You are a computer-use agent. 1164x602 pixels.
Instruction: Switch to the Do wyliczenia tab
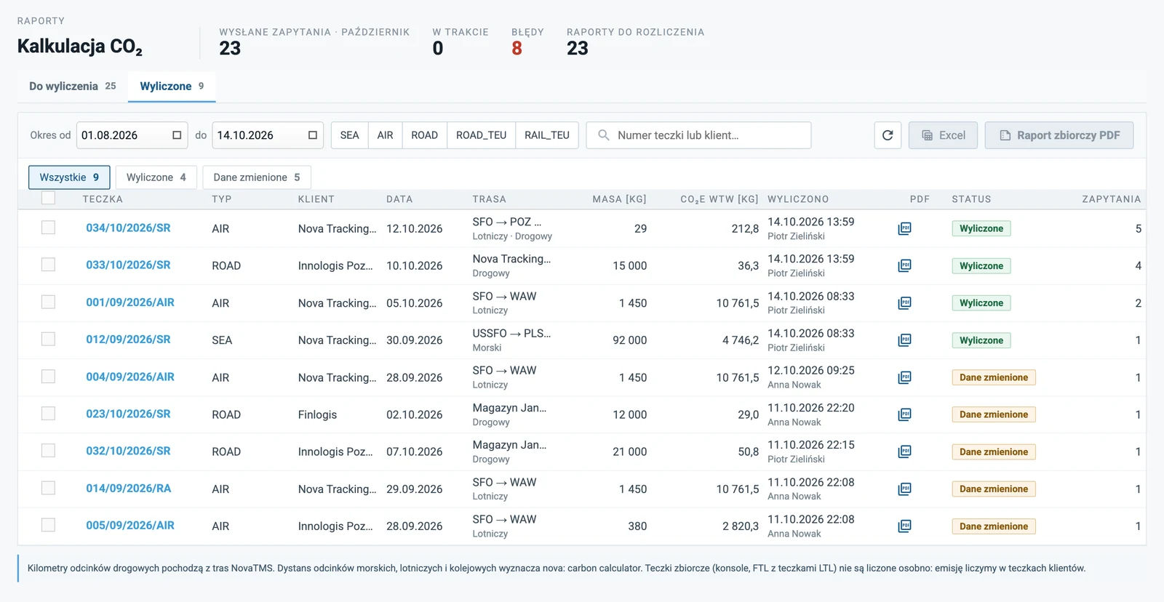pos(73,86)
